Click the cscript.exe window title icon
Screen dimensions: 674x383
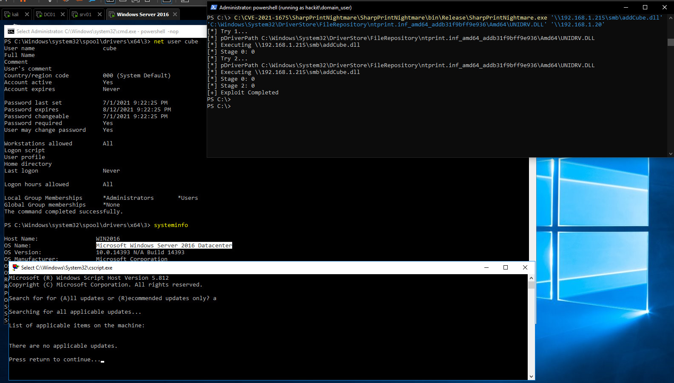point(16,267)
